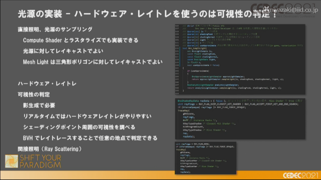This screenshot has width=321, height=180.
Task: Select the 影生成で必要 bullet
Action: pyautogui.click(x=39, y=106)
